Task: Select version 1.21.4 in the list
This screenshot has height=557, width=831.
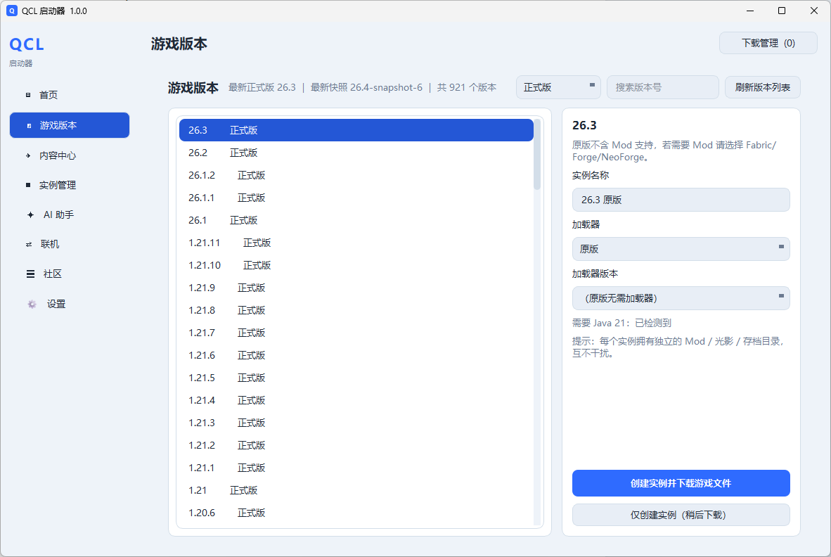Action: point(356,401)
